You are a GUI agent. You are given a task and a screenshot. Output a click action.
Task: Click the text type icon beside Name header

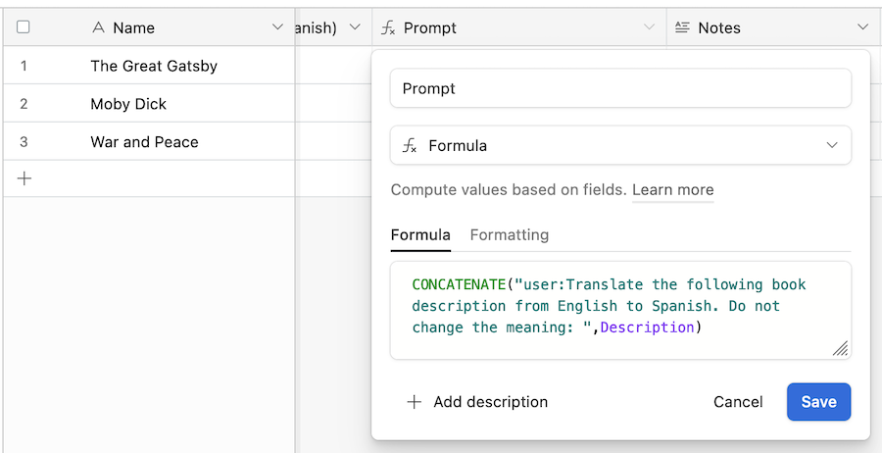tap(98, 27)
